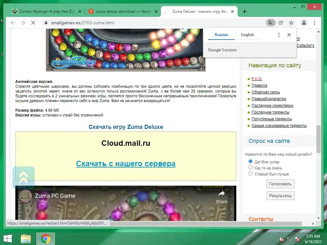Viewport: 327px width, 245px height.
Task: Open the Google Translate icon in address bar
Action: 271,23
